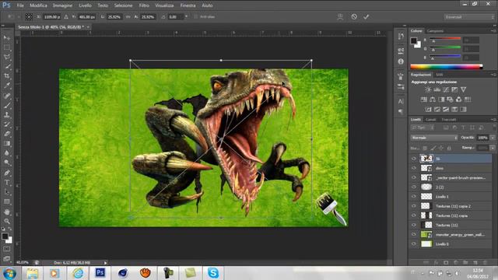Create a new group folder icon
This screenshot has width=498, height=280.
465,263
